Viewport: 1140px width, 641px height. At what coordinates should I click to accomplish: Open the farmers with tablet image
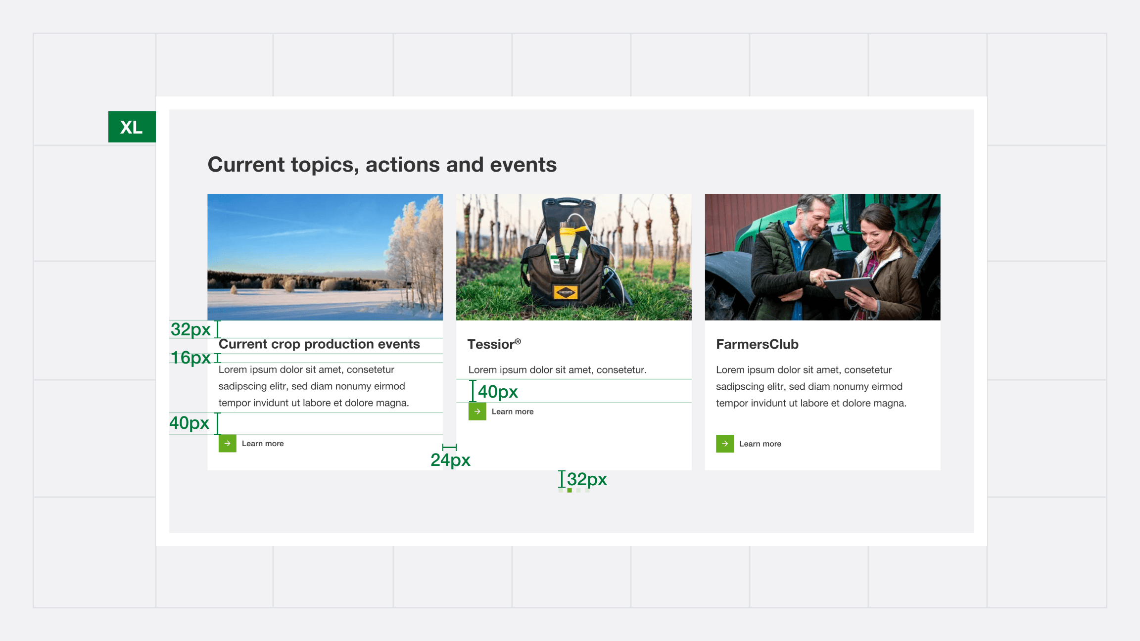click(x=823, y=257)
